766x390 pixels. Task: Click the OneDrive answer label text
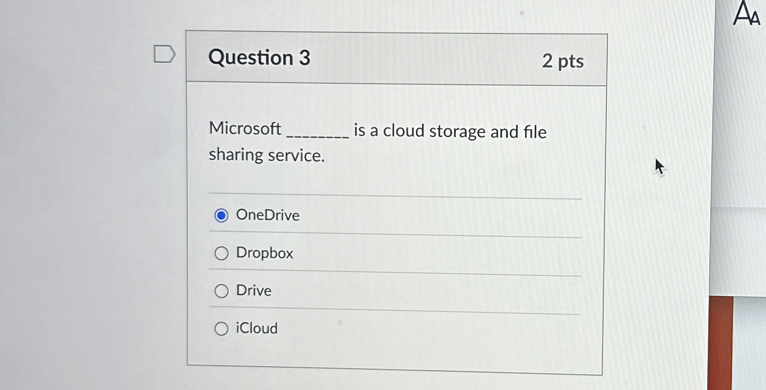coord(268,215)
